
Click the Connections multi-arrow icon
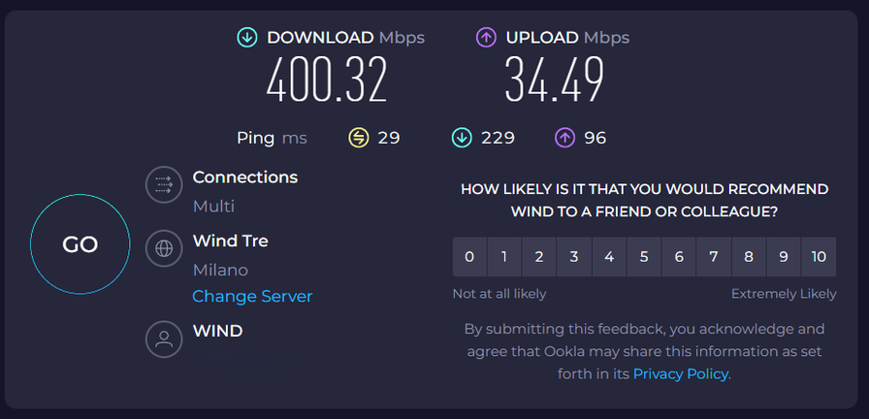click(164, 186)
